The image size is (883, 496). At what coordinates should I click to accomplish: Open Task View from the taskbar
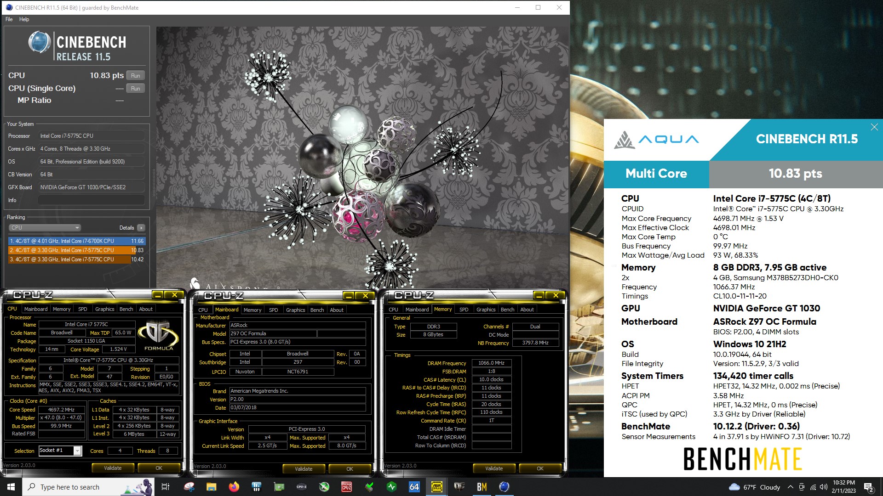pos(166,487)
